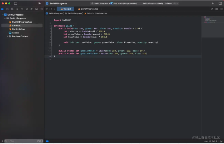This screenshot has height=144, width=224.
Task: Open ContentView in the file navigator
Action: pyautogui.click(x=18, y=29)
